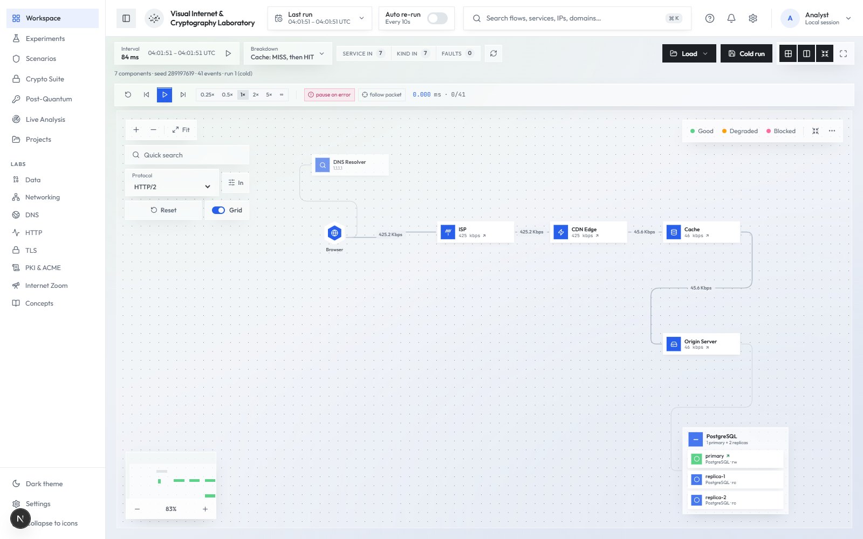863x539 pixels.
Task: Switch to split column view icon
Action: (x=806, y=53)
